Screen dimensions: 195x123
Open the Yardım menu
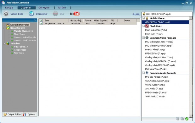62,8
